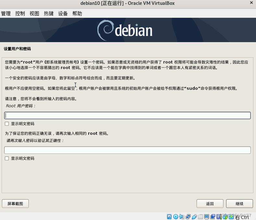256x220 pixels.
Task: Click the optical drive status icon
Action: (x=176, y=216)
